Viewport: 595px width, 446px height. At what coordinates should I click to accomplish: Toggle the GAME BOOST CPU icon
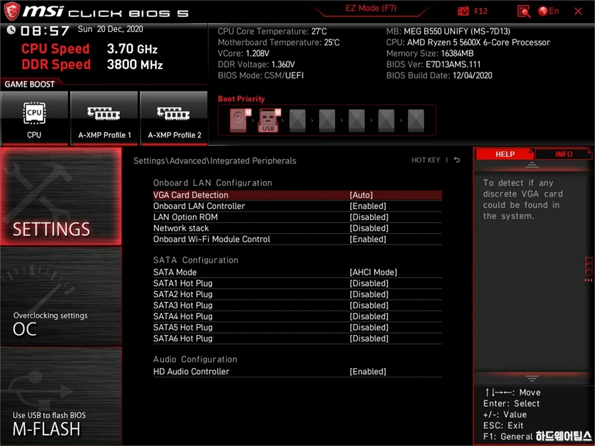[x=34, y=118]
